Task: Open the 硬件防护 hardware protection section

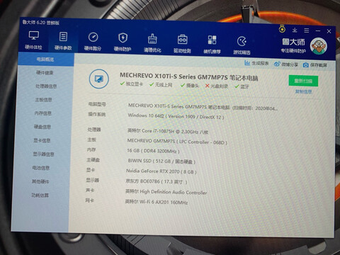Action: (x=123, y=42)
